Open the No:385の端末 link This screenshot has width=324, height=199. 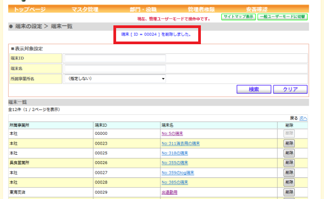point(175,182)
